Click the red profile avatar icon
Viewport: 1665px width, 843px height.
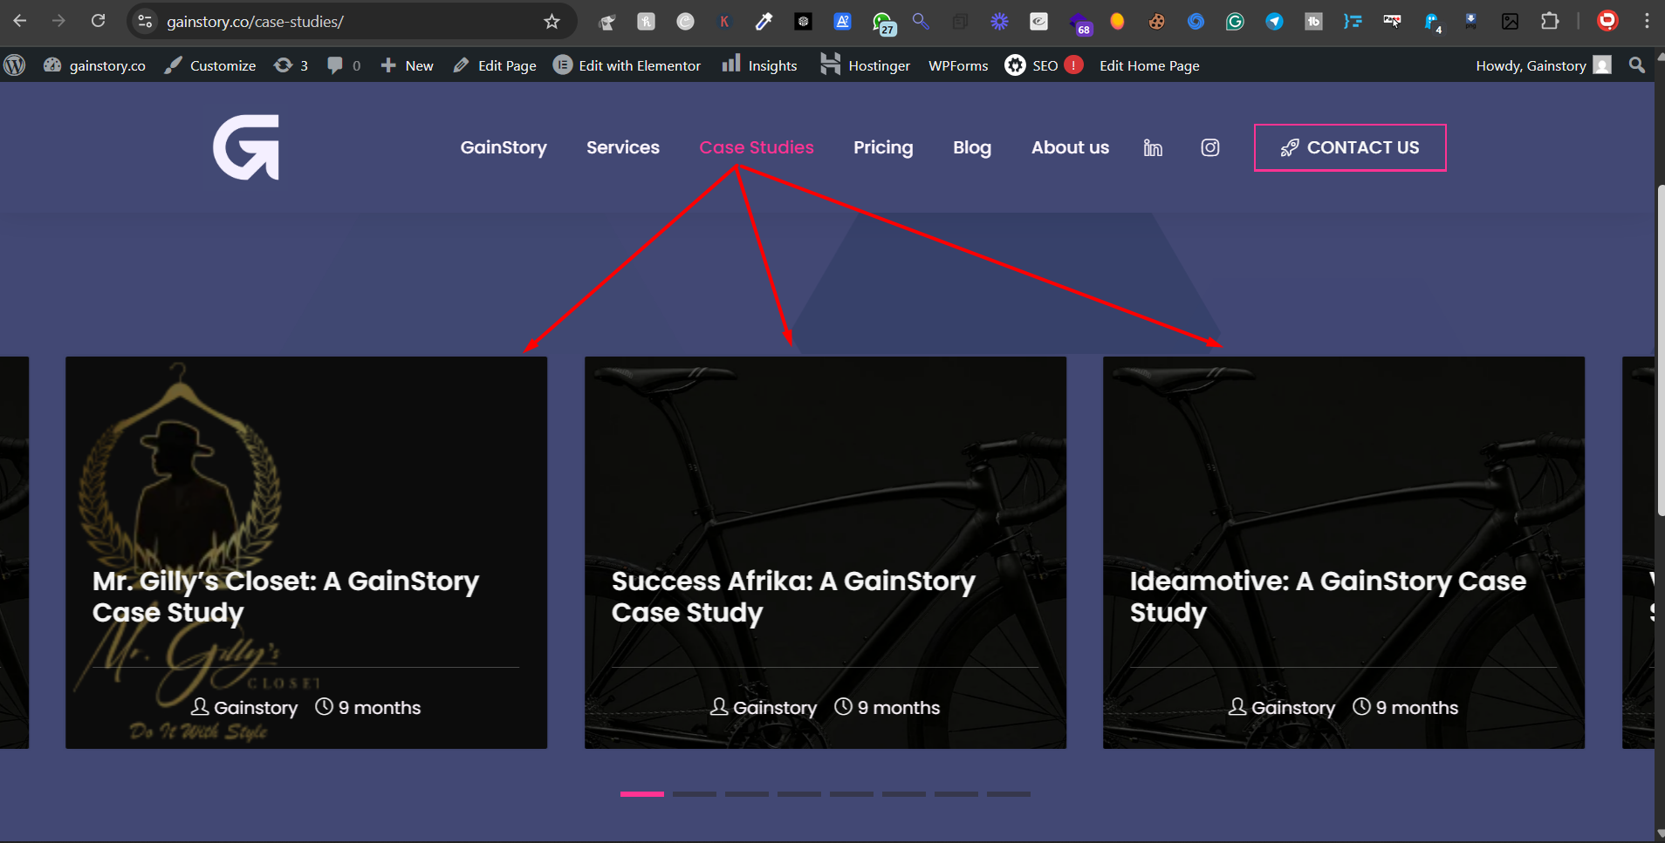point(1607,21)
